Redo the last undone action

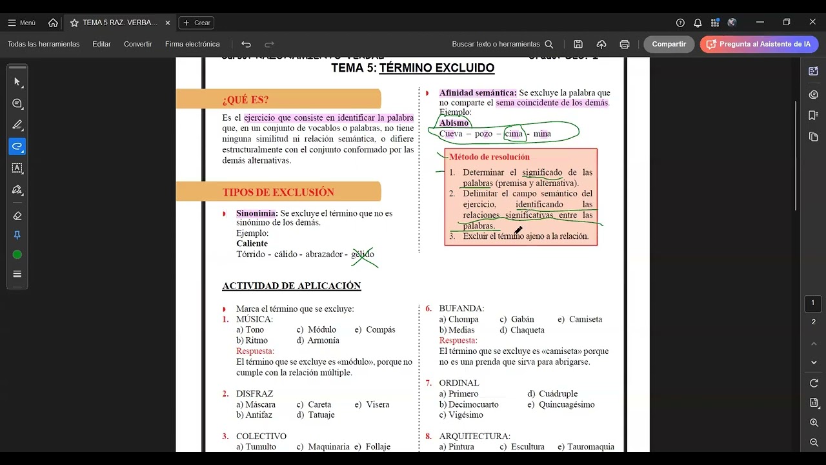coord(270,45)
